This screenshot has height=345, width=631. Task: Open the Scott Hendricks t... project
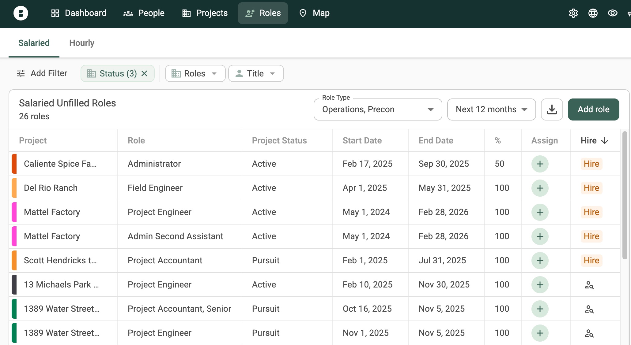click(x=60, y=261)
